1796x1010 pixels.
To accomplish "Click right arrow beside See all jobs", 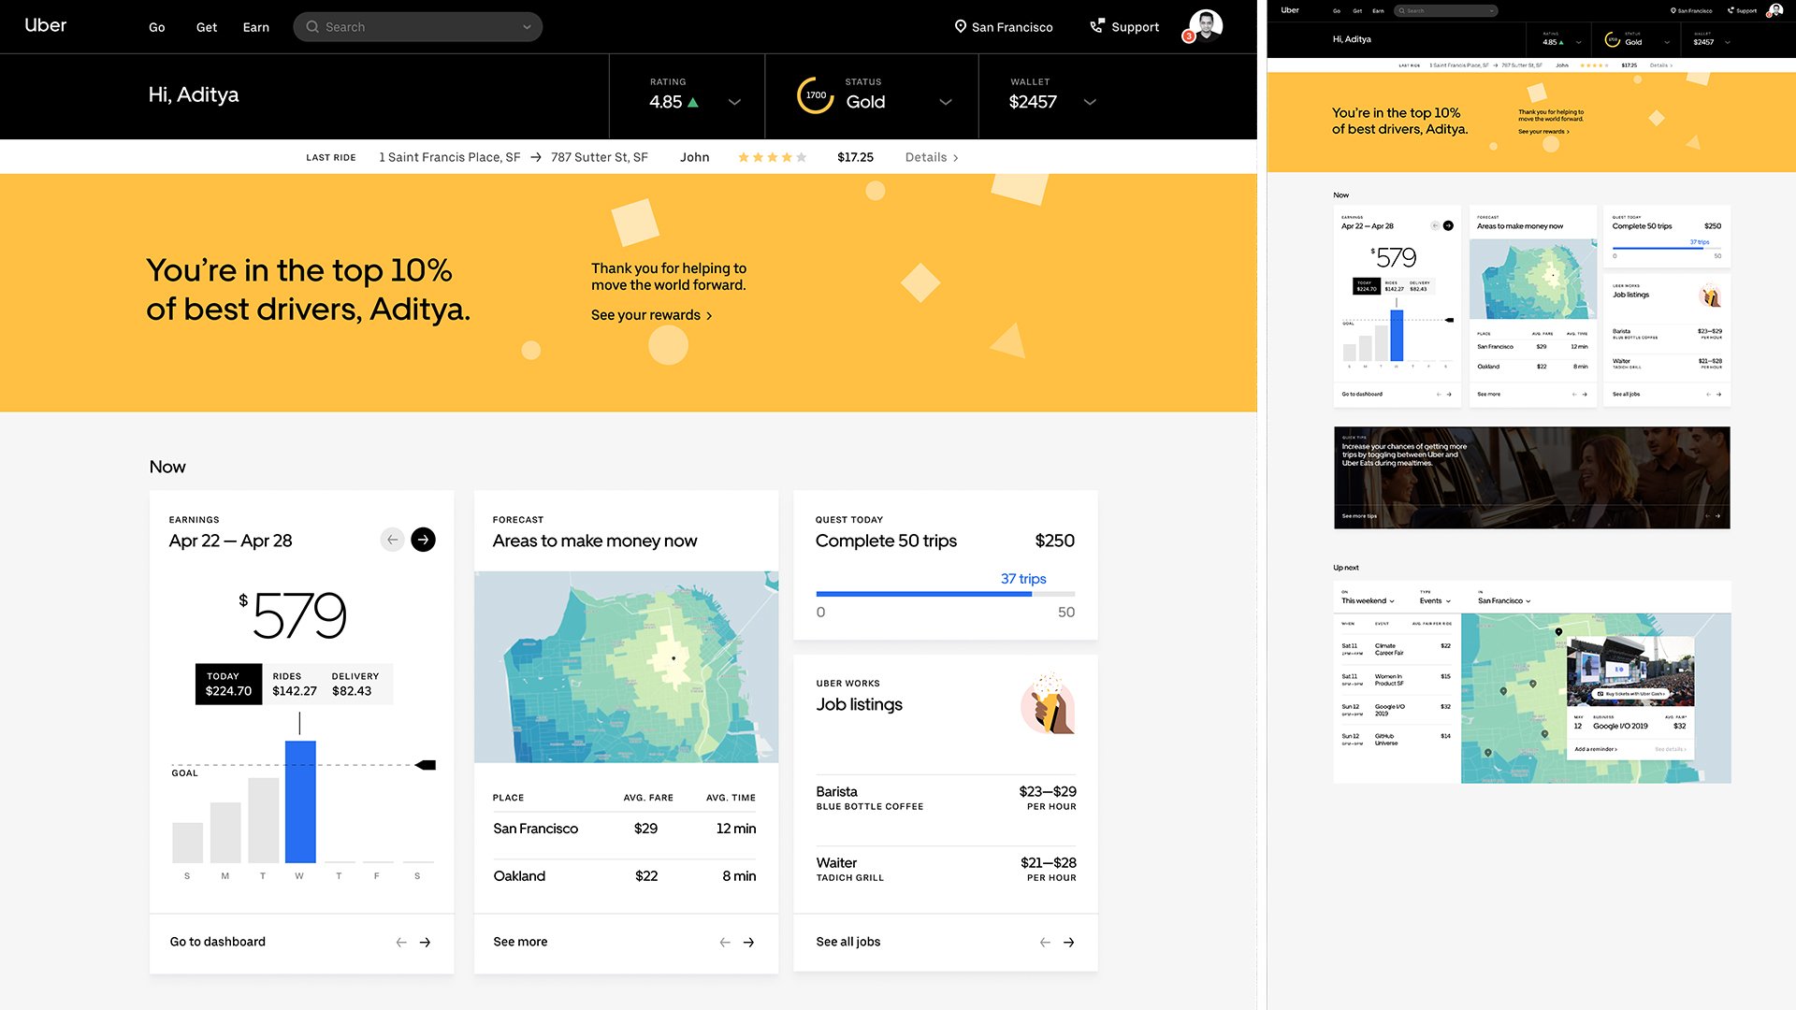I will coord(1069,943).
